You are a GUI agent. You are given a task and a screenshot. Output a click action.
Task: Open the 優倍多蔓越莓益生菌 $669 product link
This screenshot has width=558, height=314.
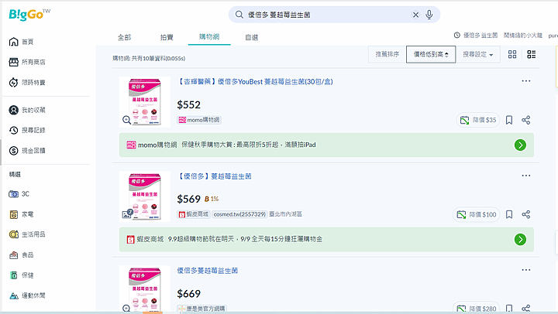[208, 271]
